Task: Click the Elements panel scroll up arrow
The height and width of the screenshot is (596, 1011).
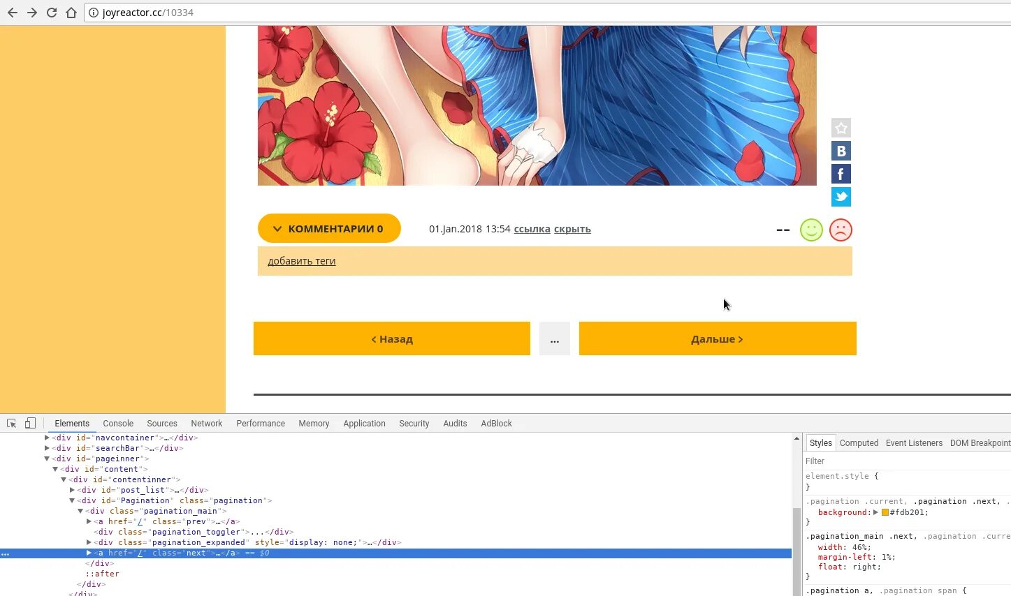Action: [x=797, y=438]
